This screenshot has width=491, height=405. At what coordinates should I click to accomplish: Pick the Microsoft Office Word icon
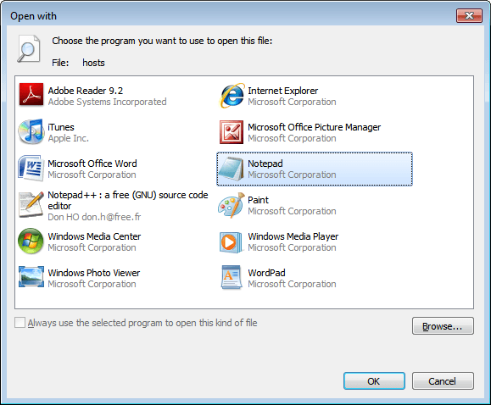[x=31, y=169]
